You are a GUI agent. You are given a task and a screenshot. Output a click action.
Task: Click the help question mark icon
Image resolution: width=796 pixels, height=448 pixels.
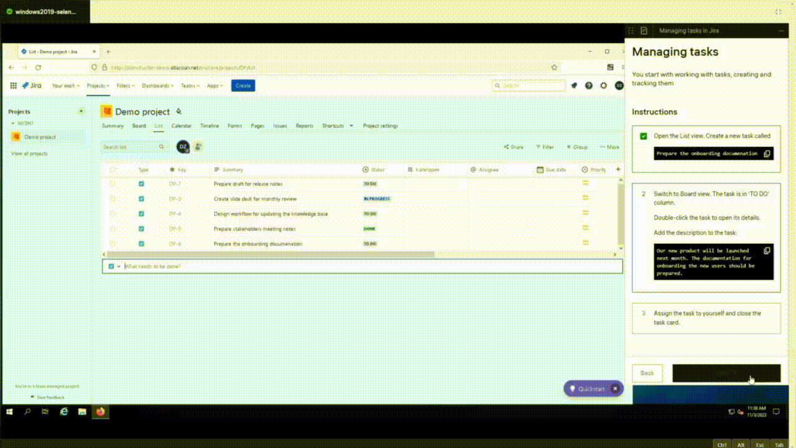pyautogui.click(x=588, y=85)
